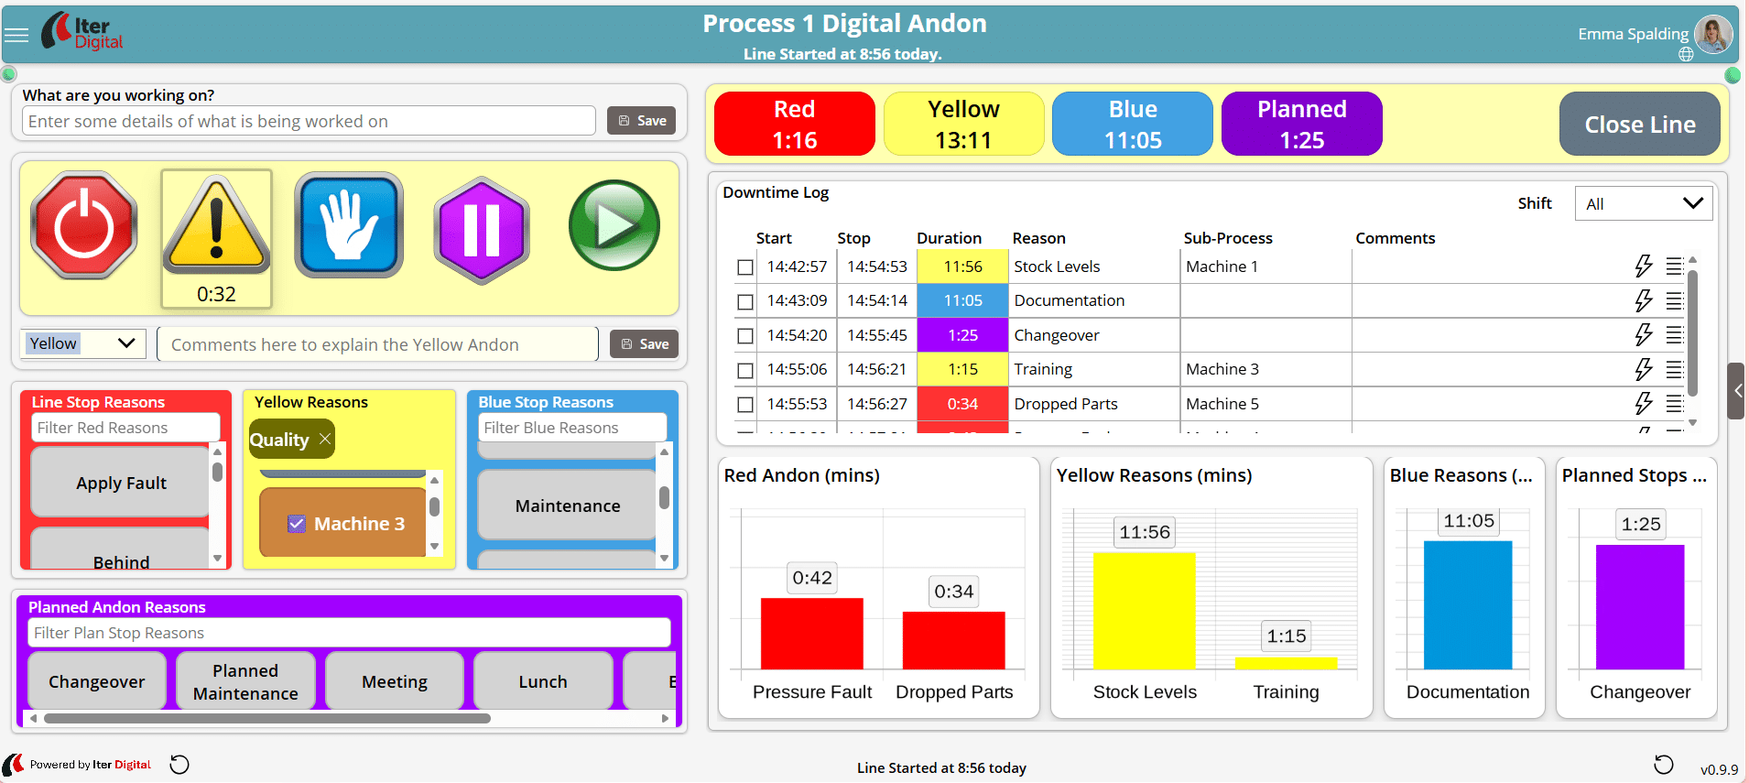
Task: Click lightning bolt icon on Stock Levels row
Action: [1644, 266]
